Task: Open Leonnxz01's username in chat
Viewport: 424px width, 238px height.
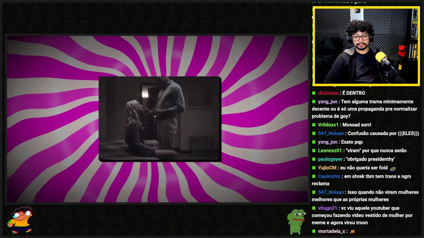Action: click(330, 151)
